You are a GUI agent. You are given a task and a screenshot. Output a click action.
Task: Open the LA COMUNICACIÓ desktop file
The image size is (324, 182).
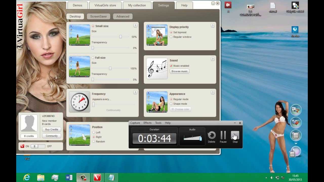(250, 10)
